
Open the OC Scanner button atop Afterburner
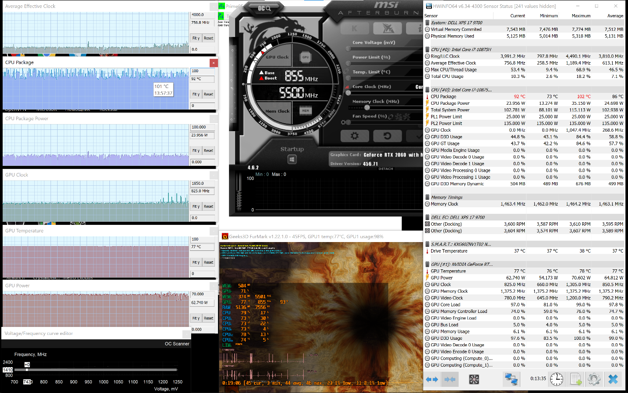point(264,8)
